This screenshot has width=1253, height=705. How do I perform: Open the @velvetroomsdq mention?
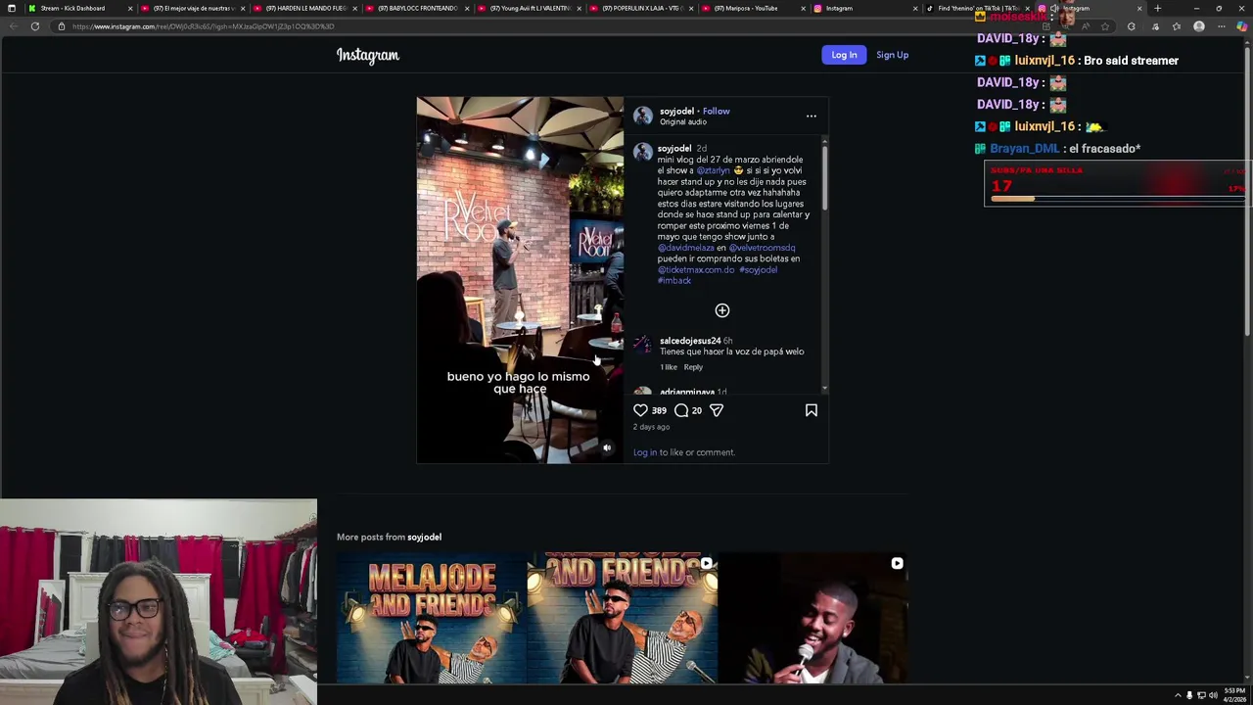coord(762,248)
